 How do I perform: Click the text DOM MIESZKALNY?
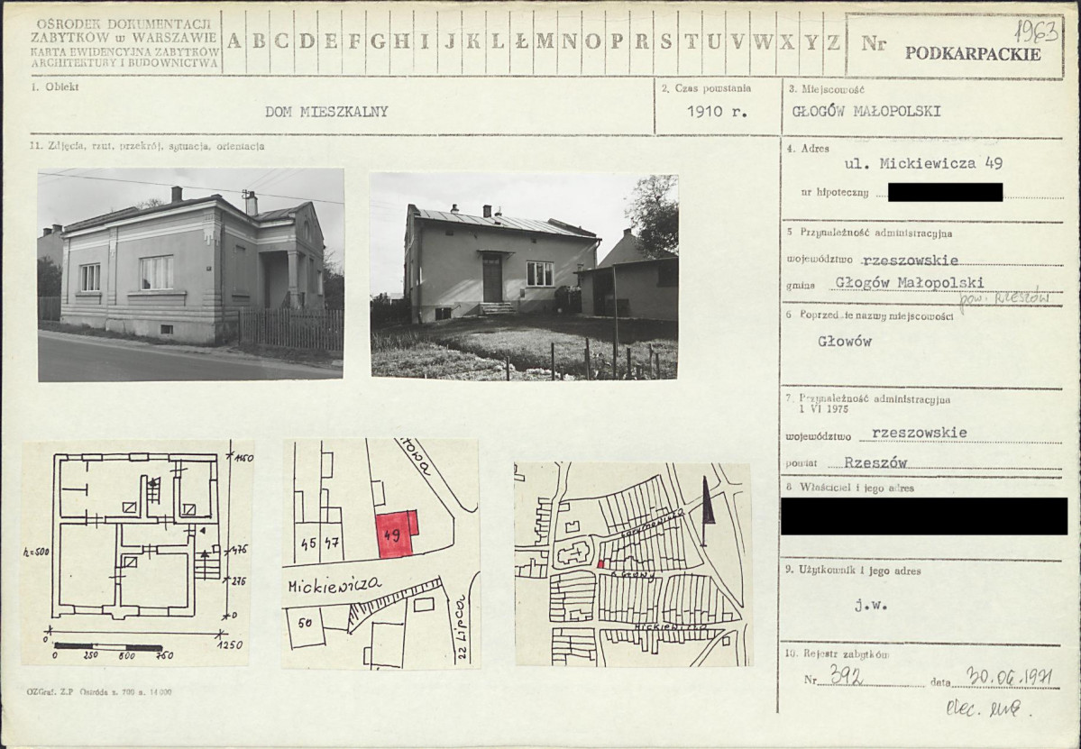tap(326, 112)
